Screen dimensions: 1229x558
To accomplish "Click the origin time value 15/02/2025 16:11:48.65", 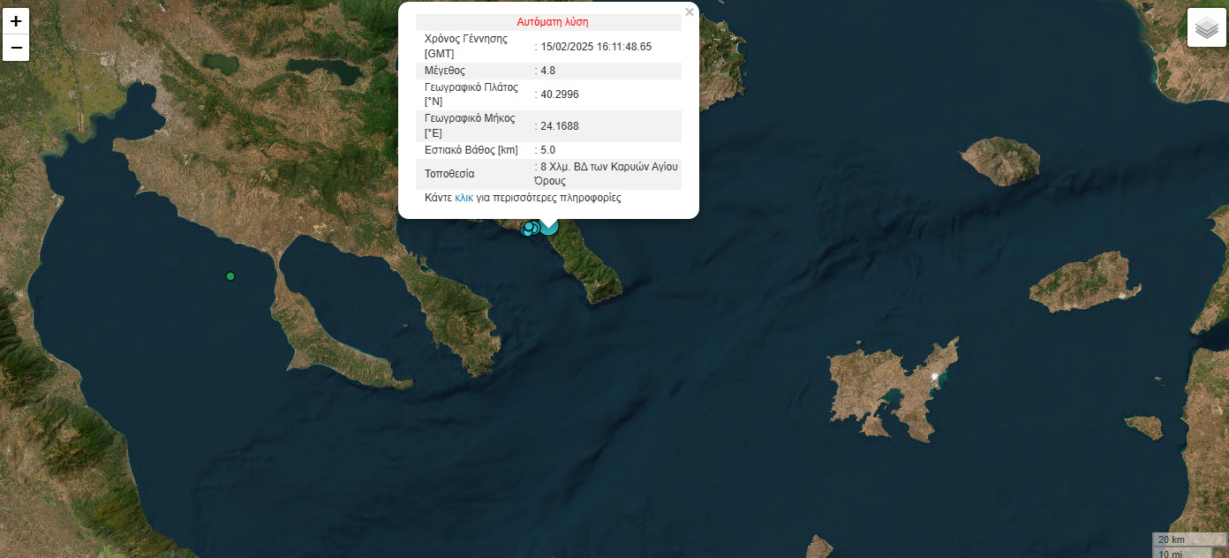I will click(x=596, y=47).
